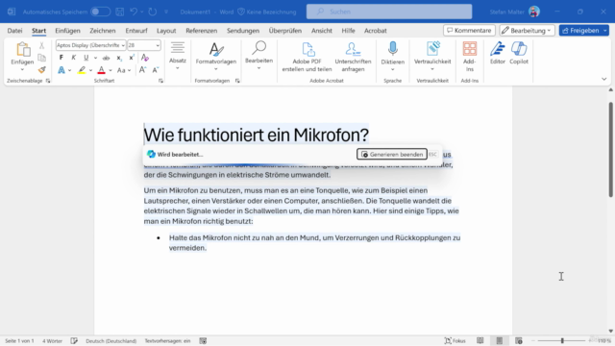The image size is (615, 346).
Task: Expand highlight color dropdown arrow
Action: click(x=90, y=70)
